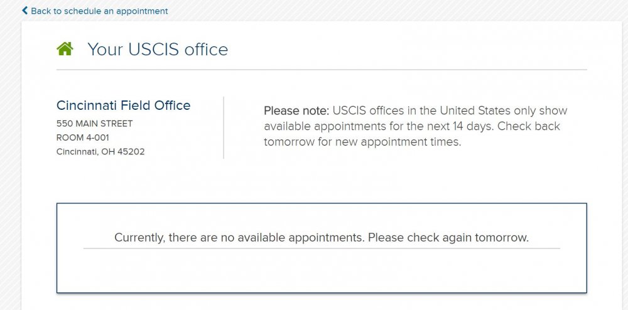Image resolution: width=628 pixels, height=310 pixels.
Task: Click the vertical divider beside office address
Action: coord(224,127)
